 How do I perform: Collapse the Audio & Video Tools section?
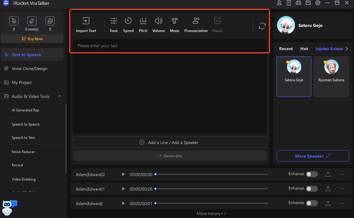click(x=59, y=96)
